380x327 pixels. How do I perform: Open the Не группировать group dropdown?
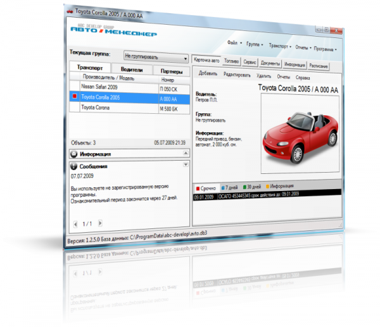click(156, 58)
